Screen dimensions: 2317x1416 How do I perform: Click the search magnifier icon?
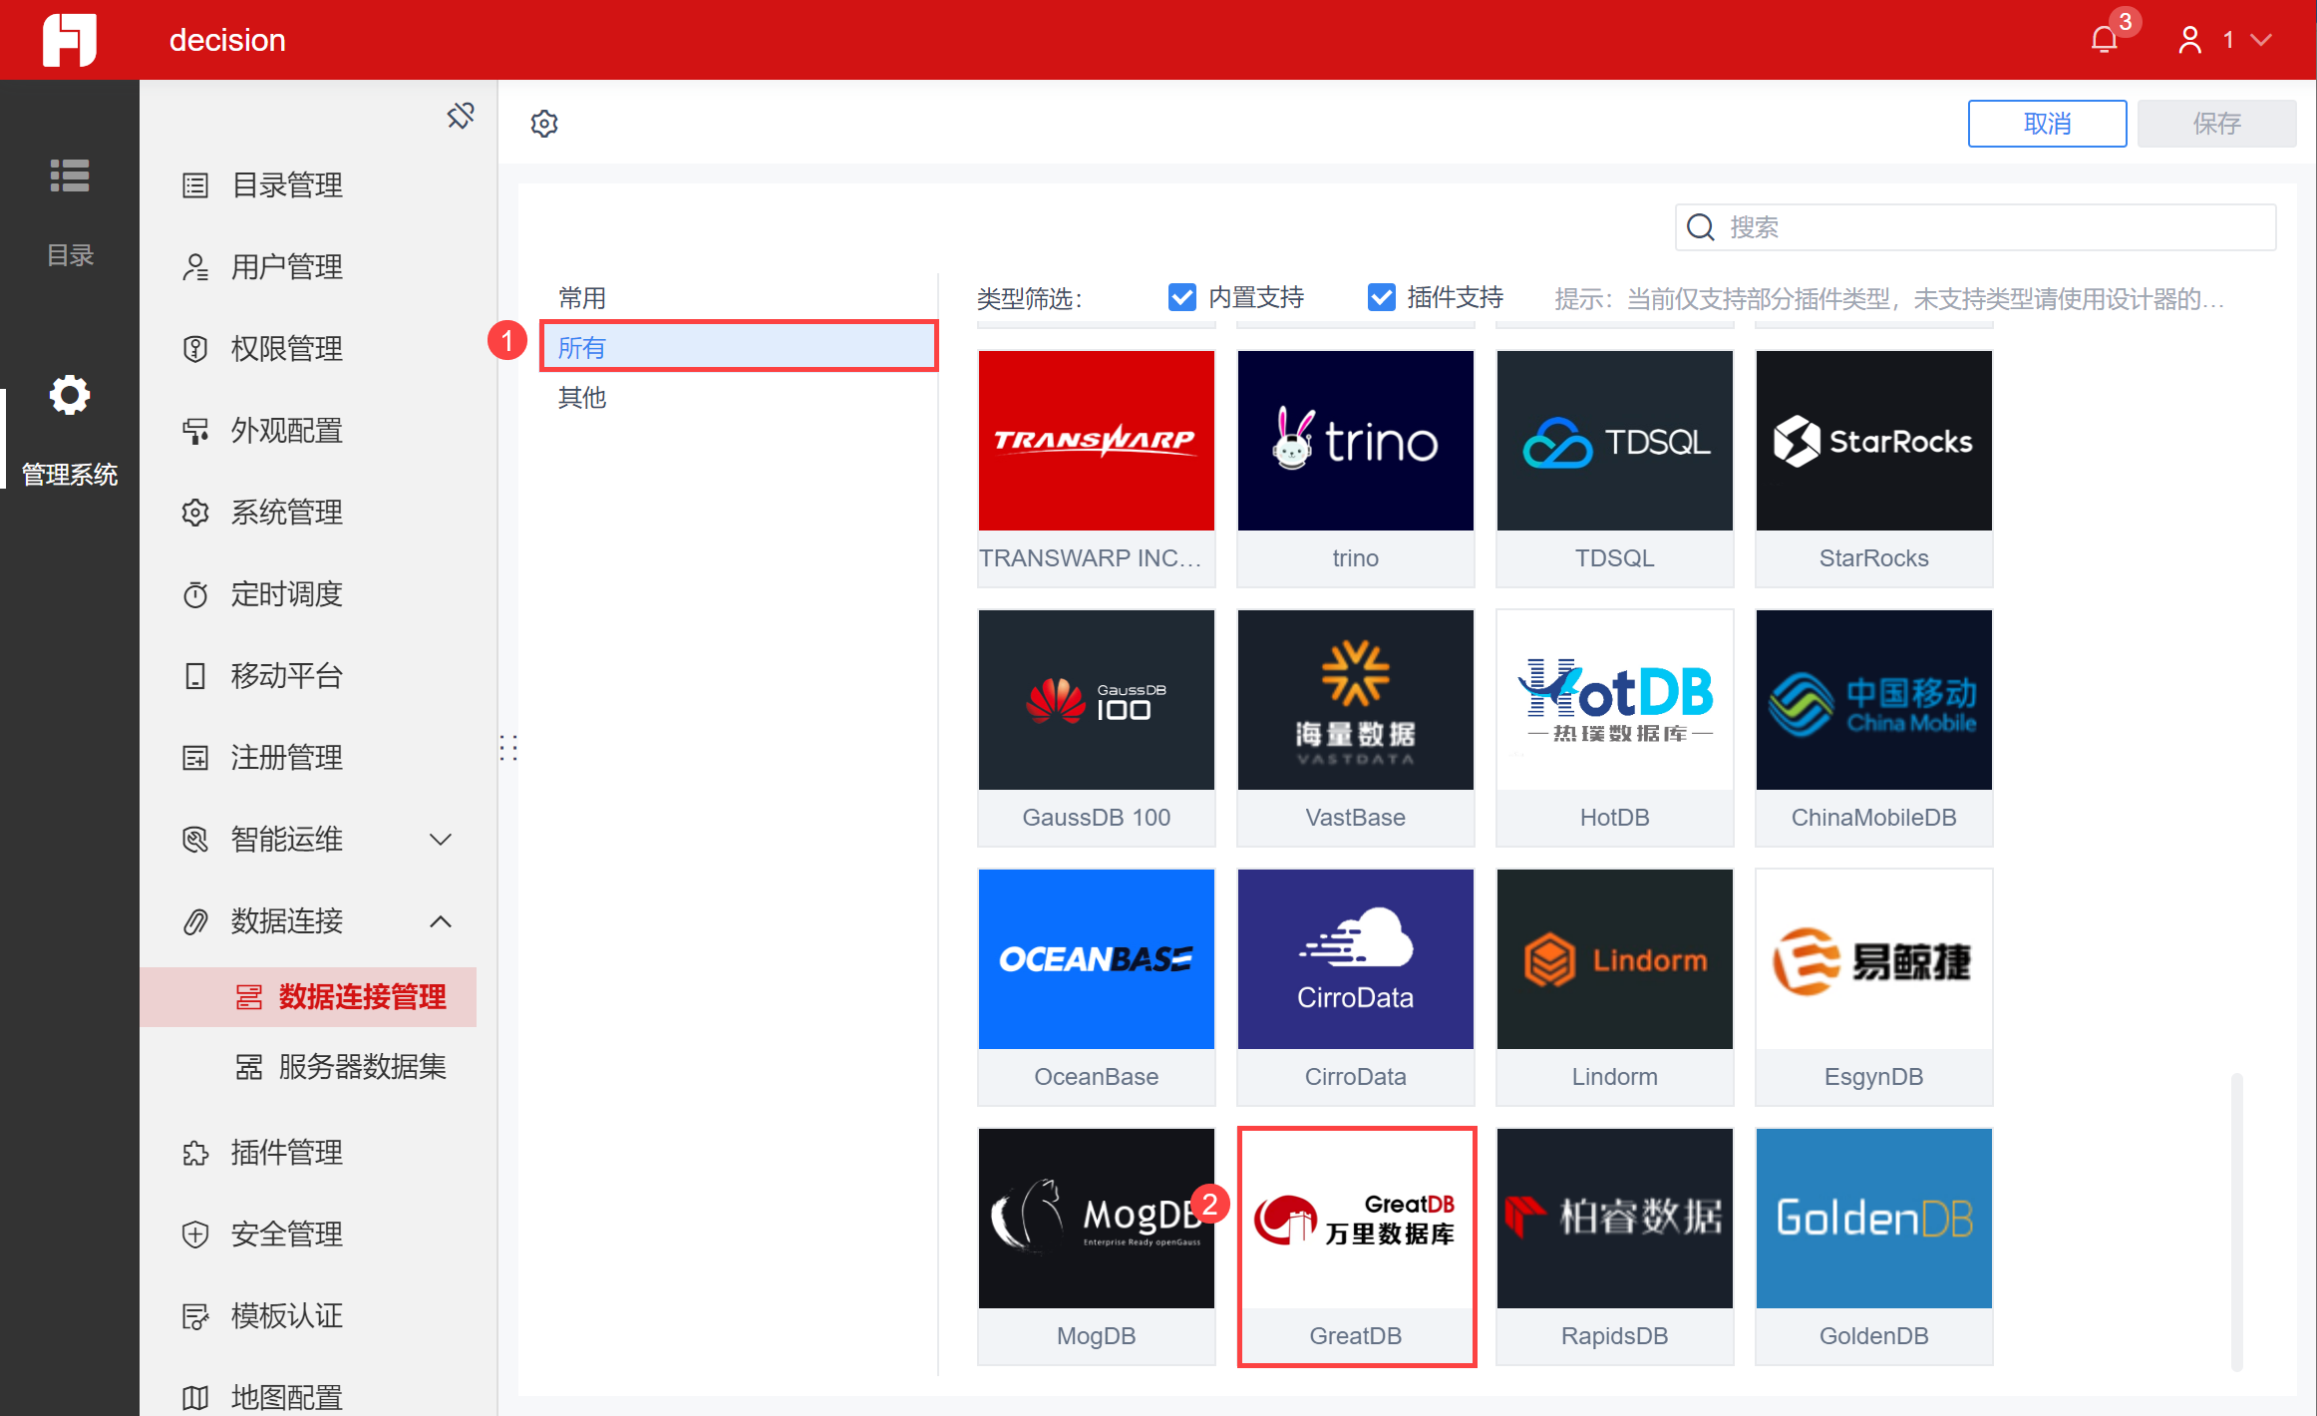click(1701, 228)
